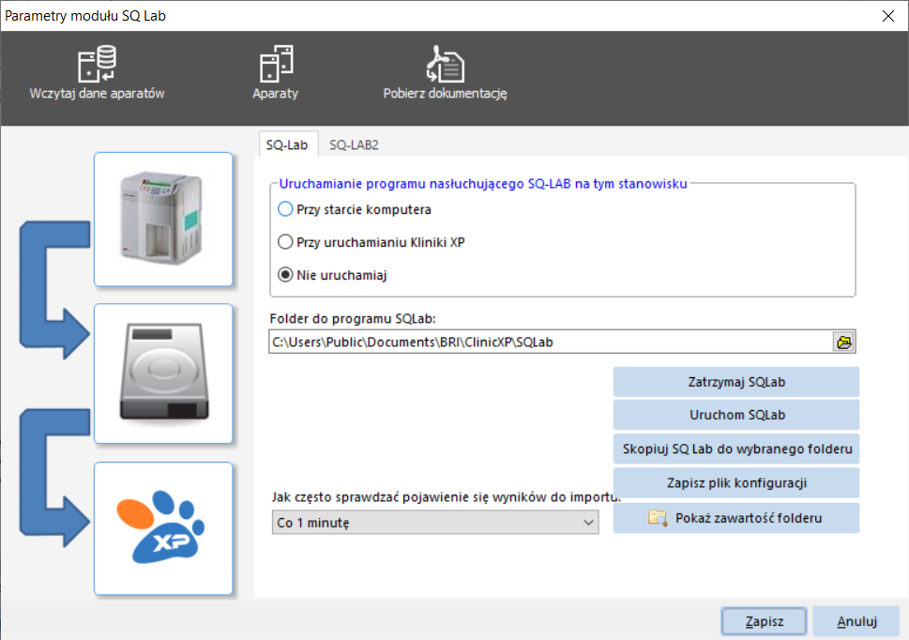Viewport: 909px width, 640px height.
Task: Click the hard drive picture
Action: [163, 373]
